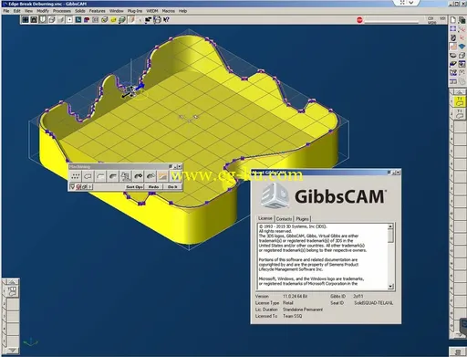Select the third Machining palette process icon
The image size is (467, 357).
(x=100, y=176)
